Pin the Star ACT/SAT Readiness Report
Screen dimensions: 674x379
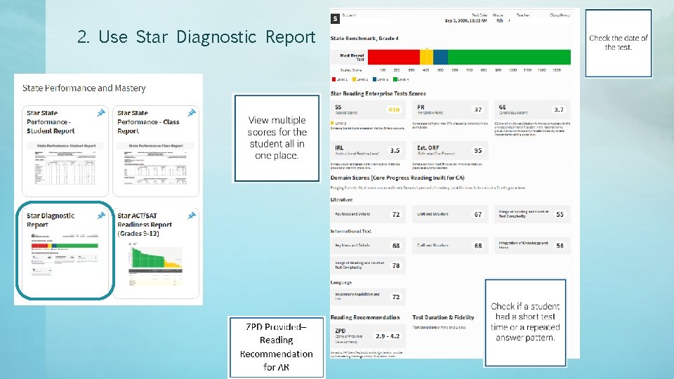[192, 215]
